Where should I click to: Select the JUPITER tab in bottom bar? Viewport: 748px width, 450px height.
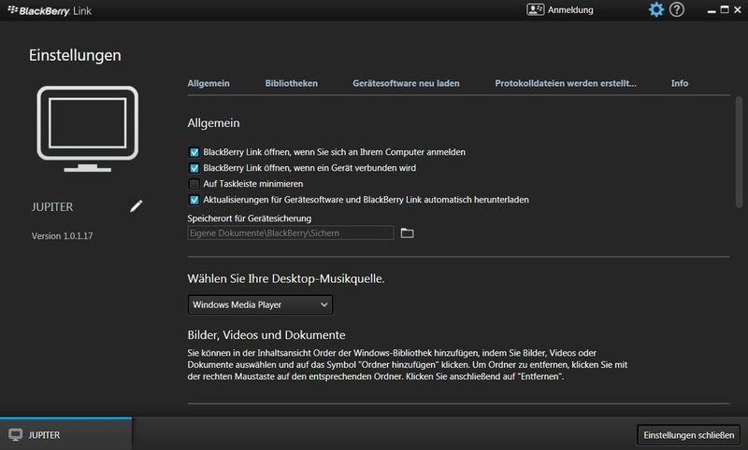pyautogui.click(x=65, y=434)
